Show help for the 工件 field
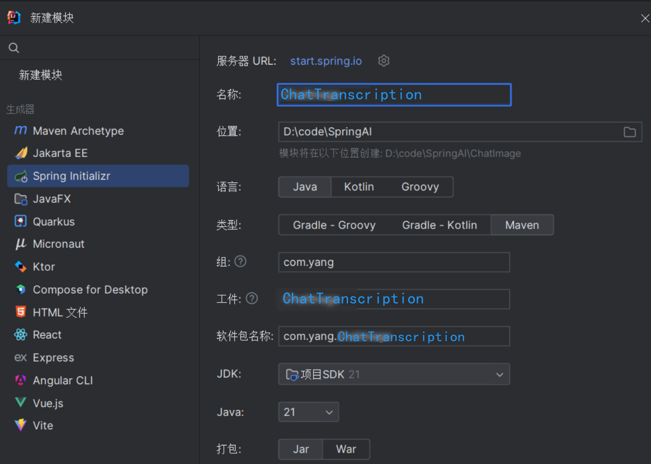The image size is (651, 464). pyautogui.click(x=252, y=299)
